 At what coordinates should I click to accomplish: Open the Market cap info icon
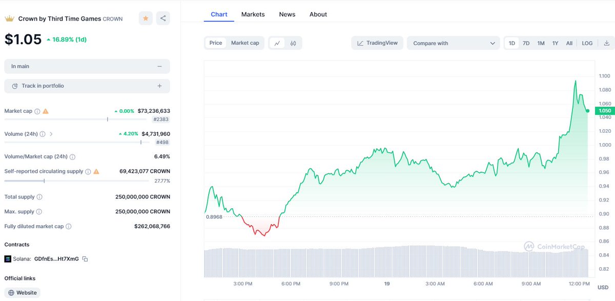point(37,111)
